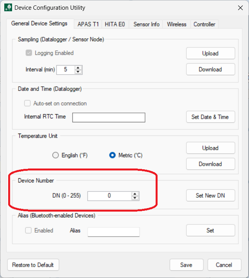Click the Set Date & Time button
Screen dimensions: 249x278
click(x=210, y=117)
